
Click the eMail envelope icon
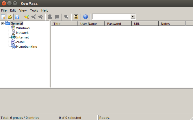coord(13,42)
